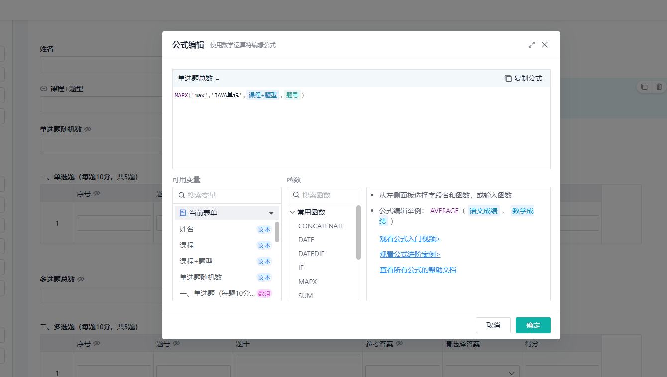This screenshot has height=377, width=667.
Task: Click the link icon beside 课程+题型 label
Action: (x=44, y=89)
